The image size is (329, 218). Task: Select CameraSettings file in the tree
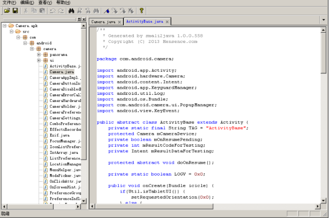coord(65,118)
